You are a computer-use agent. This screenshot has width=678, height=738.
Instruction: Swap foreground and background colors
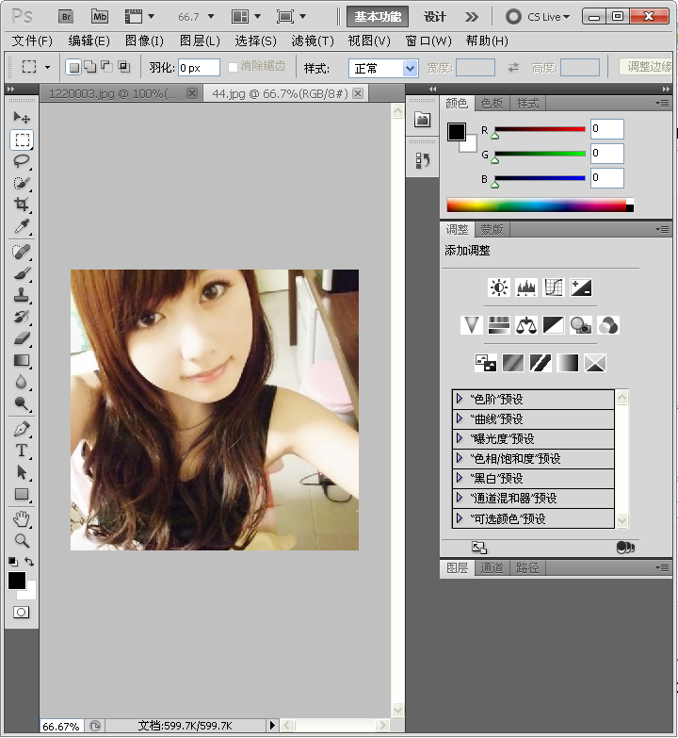[29, 562]
